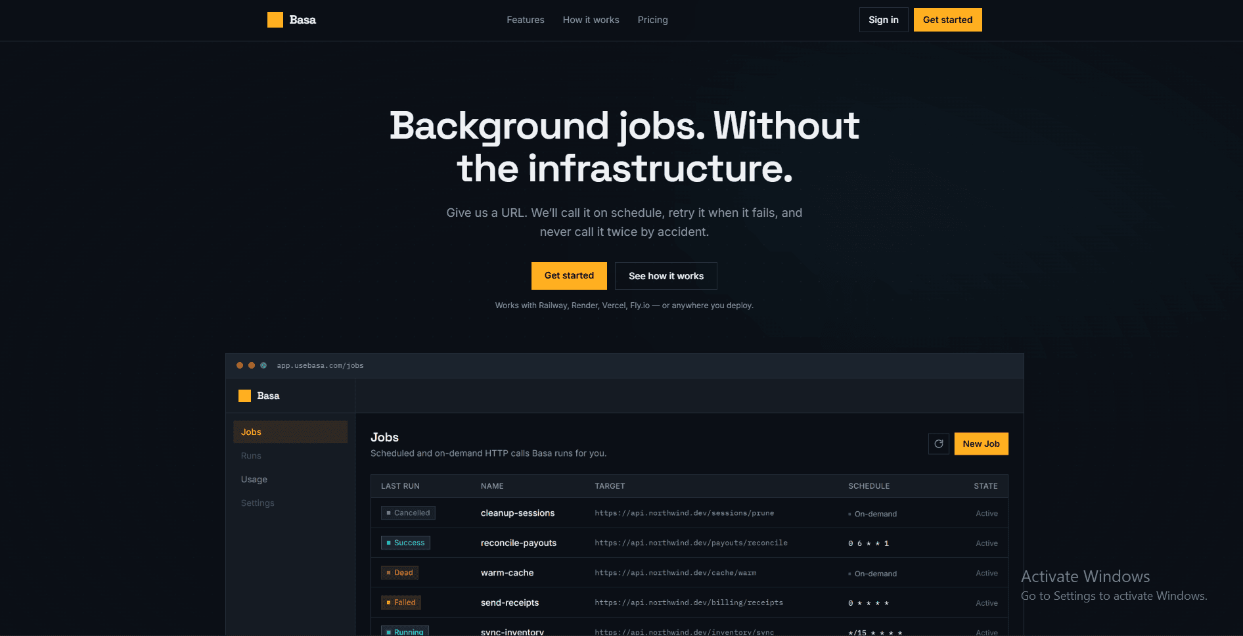Click Get started in the top navigation
The image size is (1243, 636).
948,20
